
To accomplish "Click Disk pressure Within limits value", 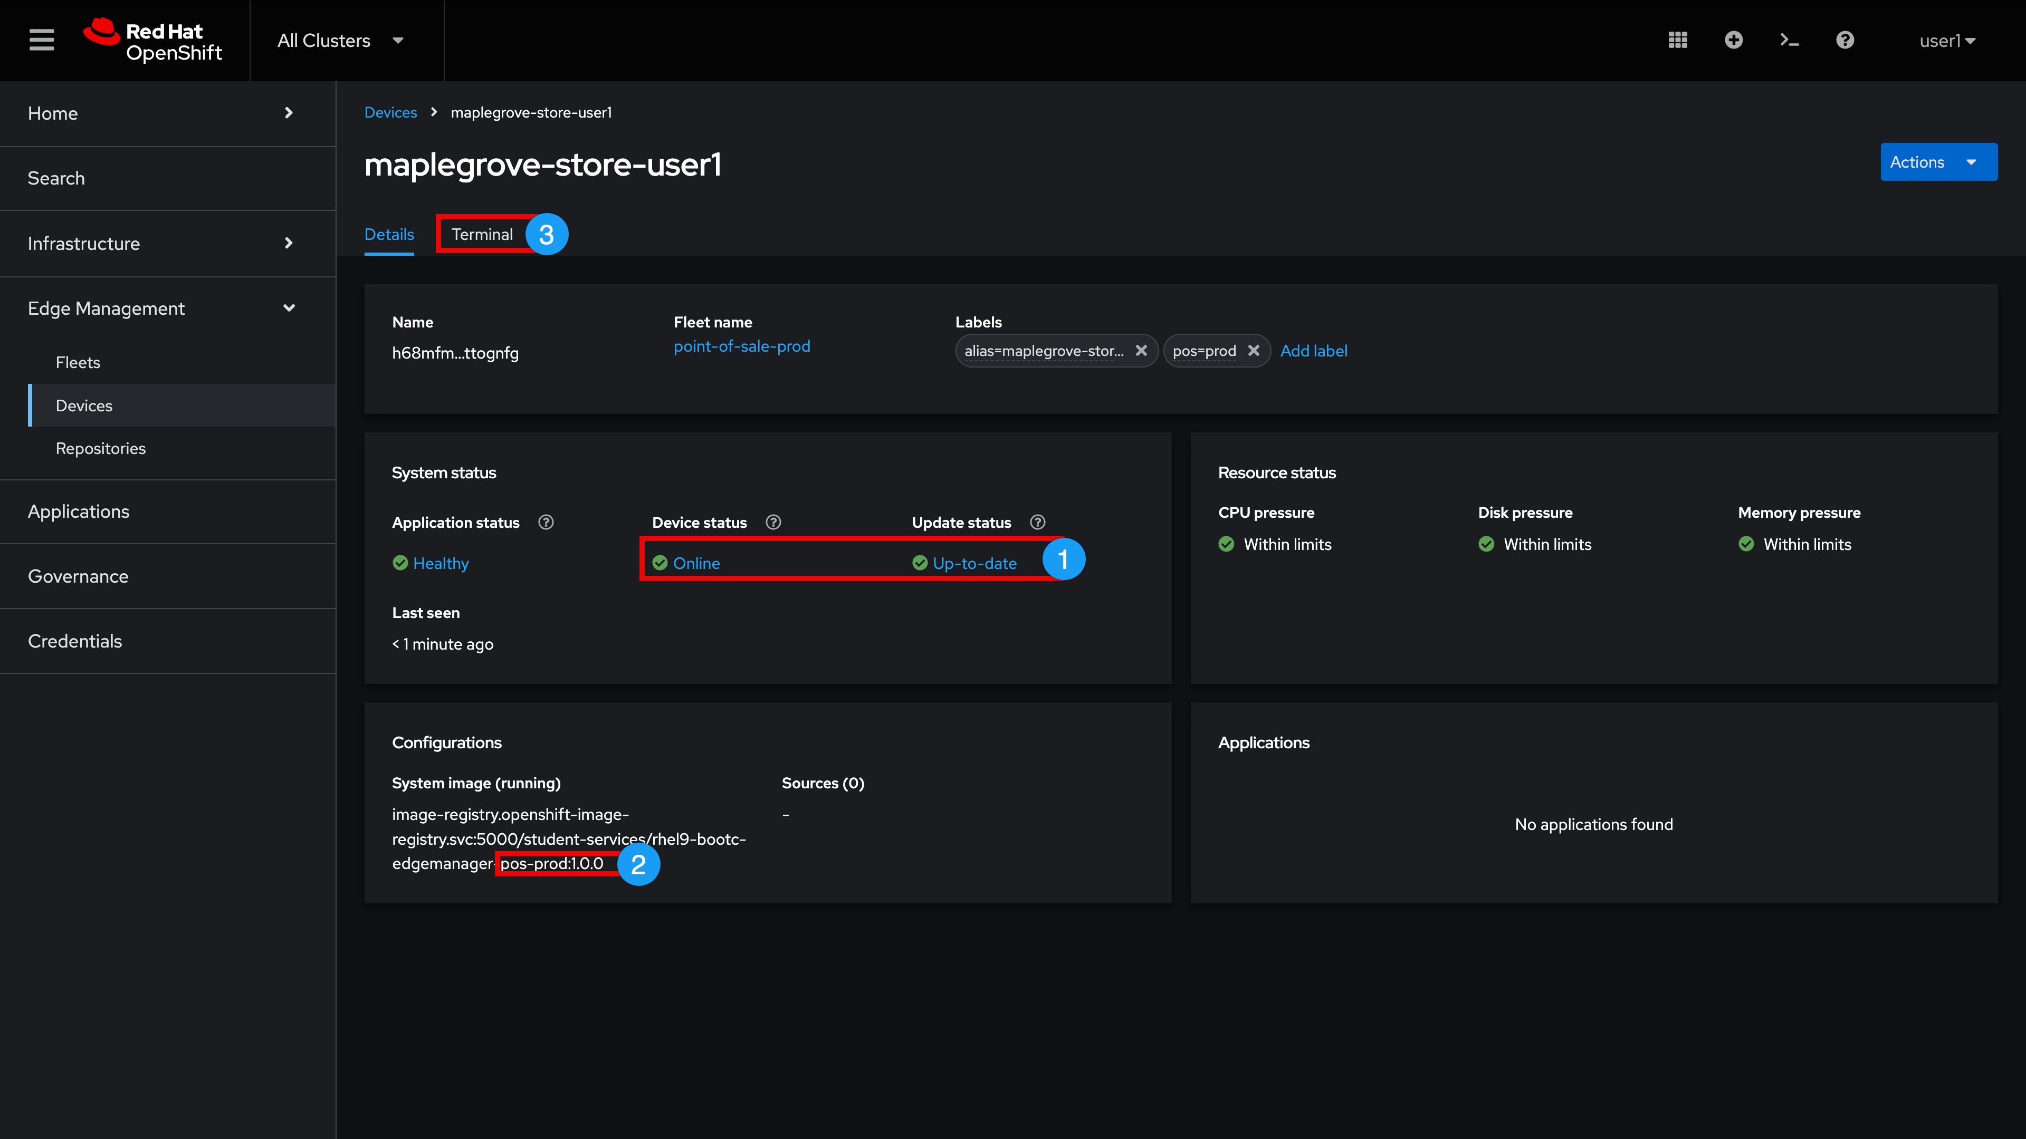I will (1547, 544).
